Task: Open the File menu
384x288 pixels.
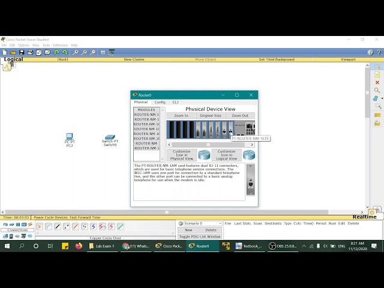Action: [4, 46]
